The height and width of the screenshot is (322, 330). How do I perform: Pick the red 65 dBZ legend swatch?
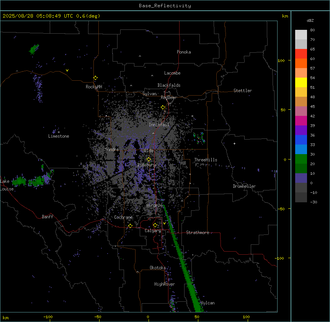[x=301, y=54]
